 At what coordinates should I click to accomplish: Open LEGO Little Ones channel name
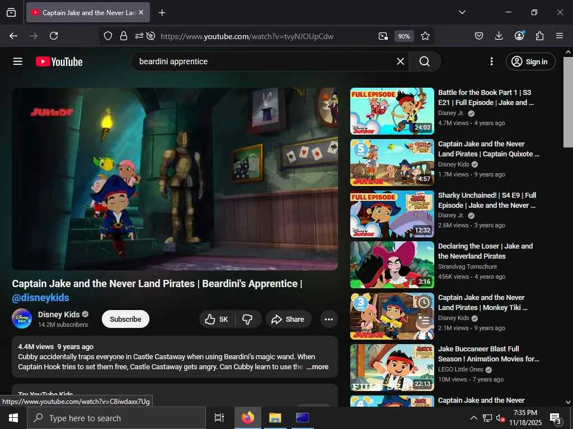[461, 369]
